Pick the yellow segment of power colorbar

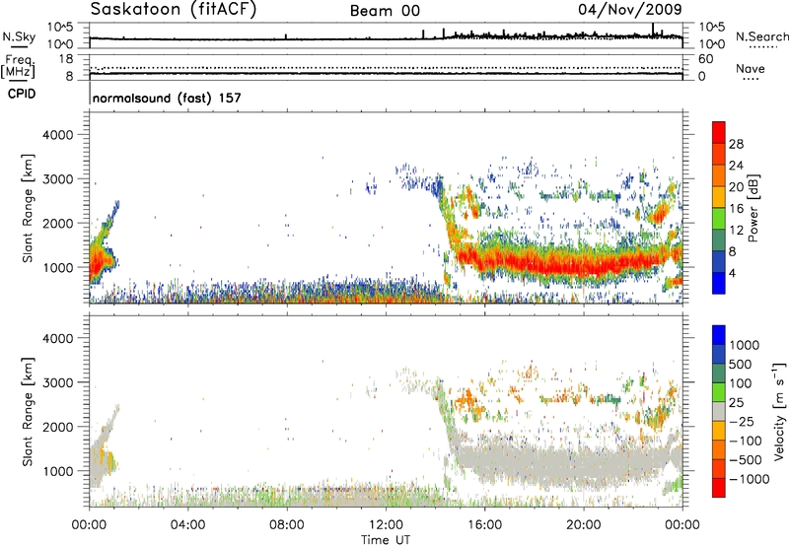click(x=719, y=196)
